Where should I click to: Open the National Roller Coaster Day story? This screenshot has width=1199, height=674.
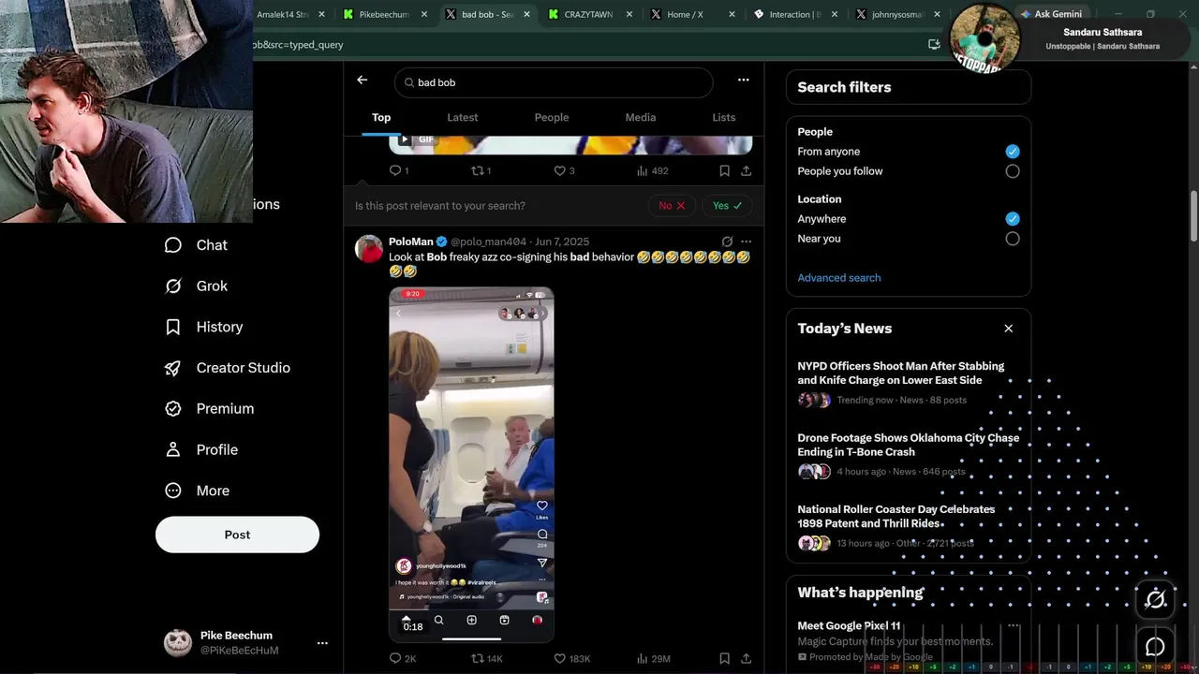click(x=909, y=526)
